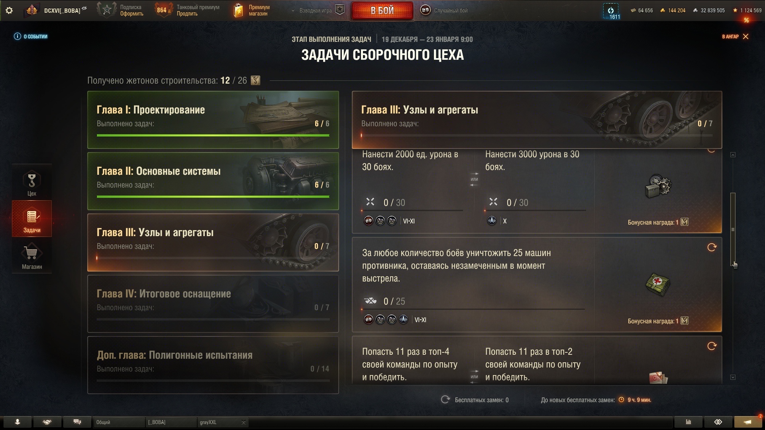Click the tank reserves icon showing 1611
The height and width of the screenshot is (430, 765).
(611, 11)
